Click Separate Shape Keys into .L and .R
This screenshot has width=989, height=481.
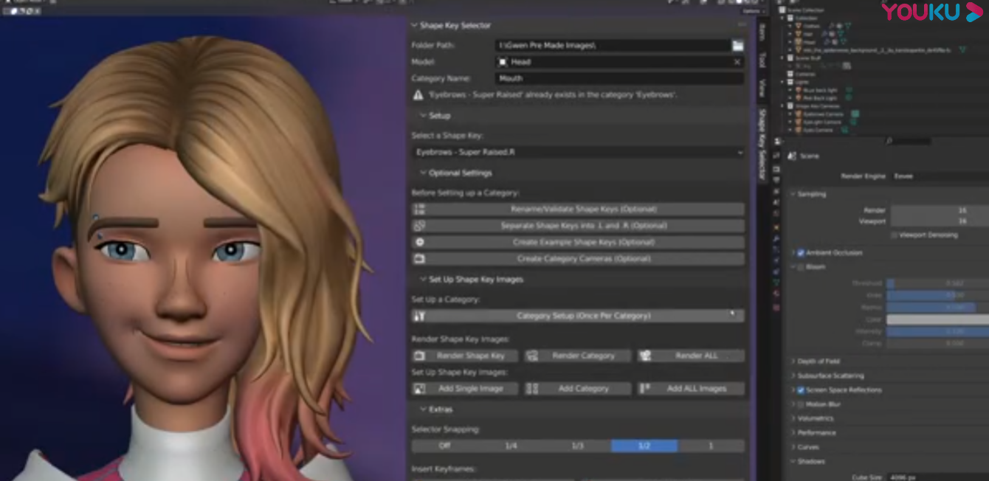tap(578, 226)
